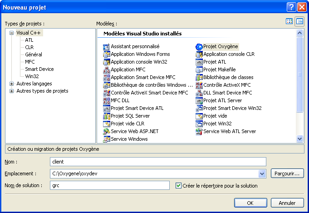309x213 pixels.
Task: Choose the Projet ATL Server icon
Action: coord(199,100)
